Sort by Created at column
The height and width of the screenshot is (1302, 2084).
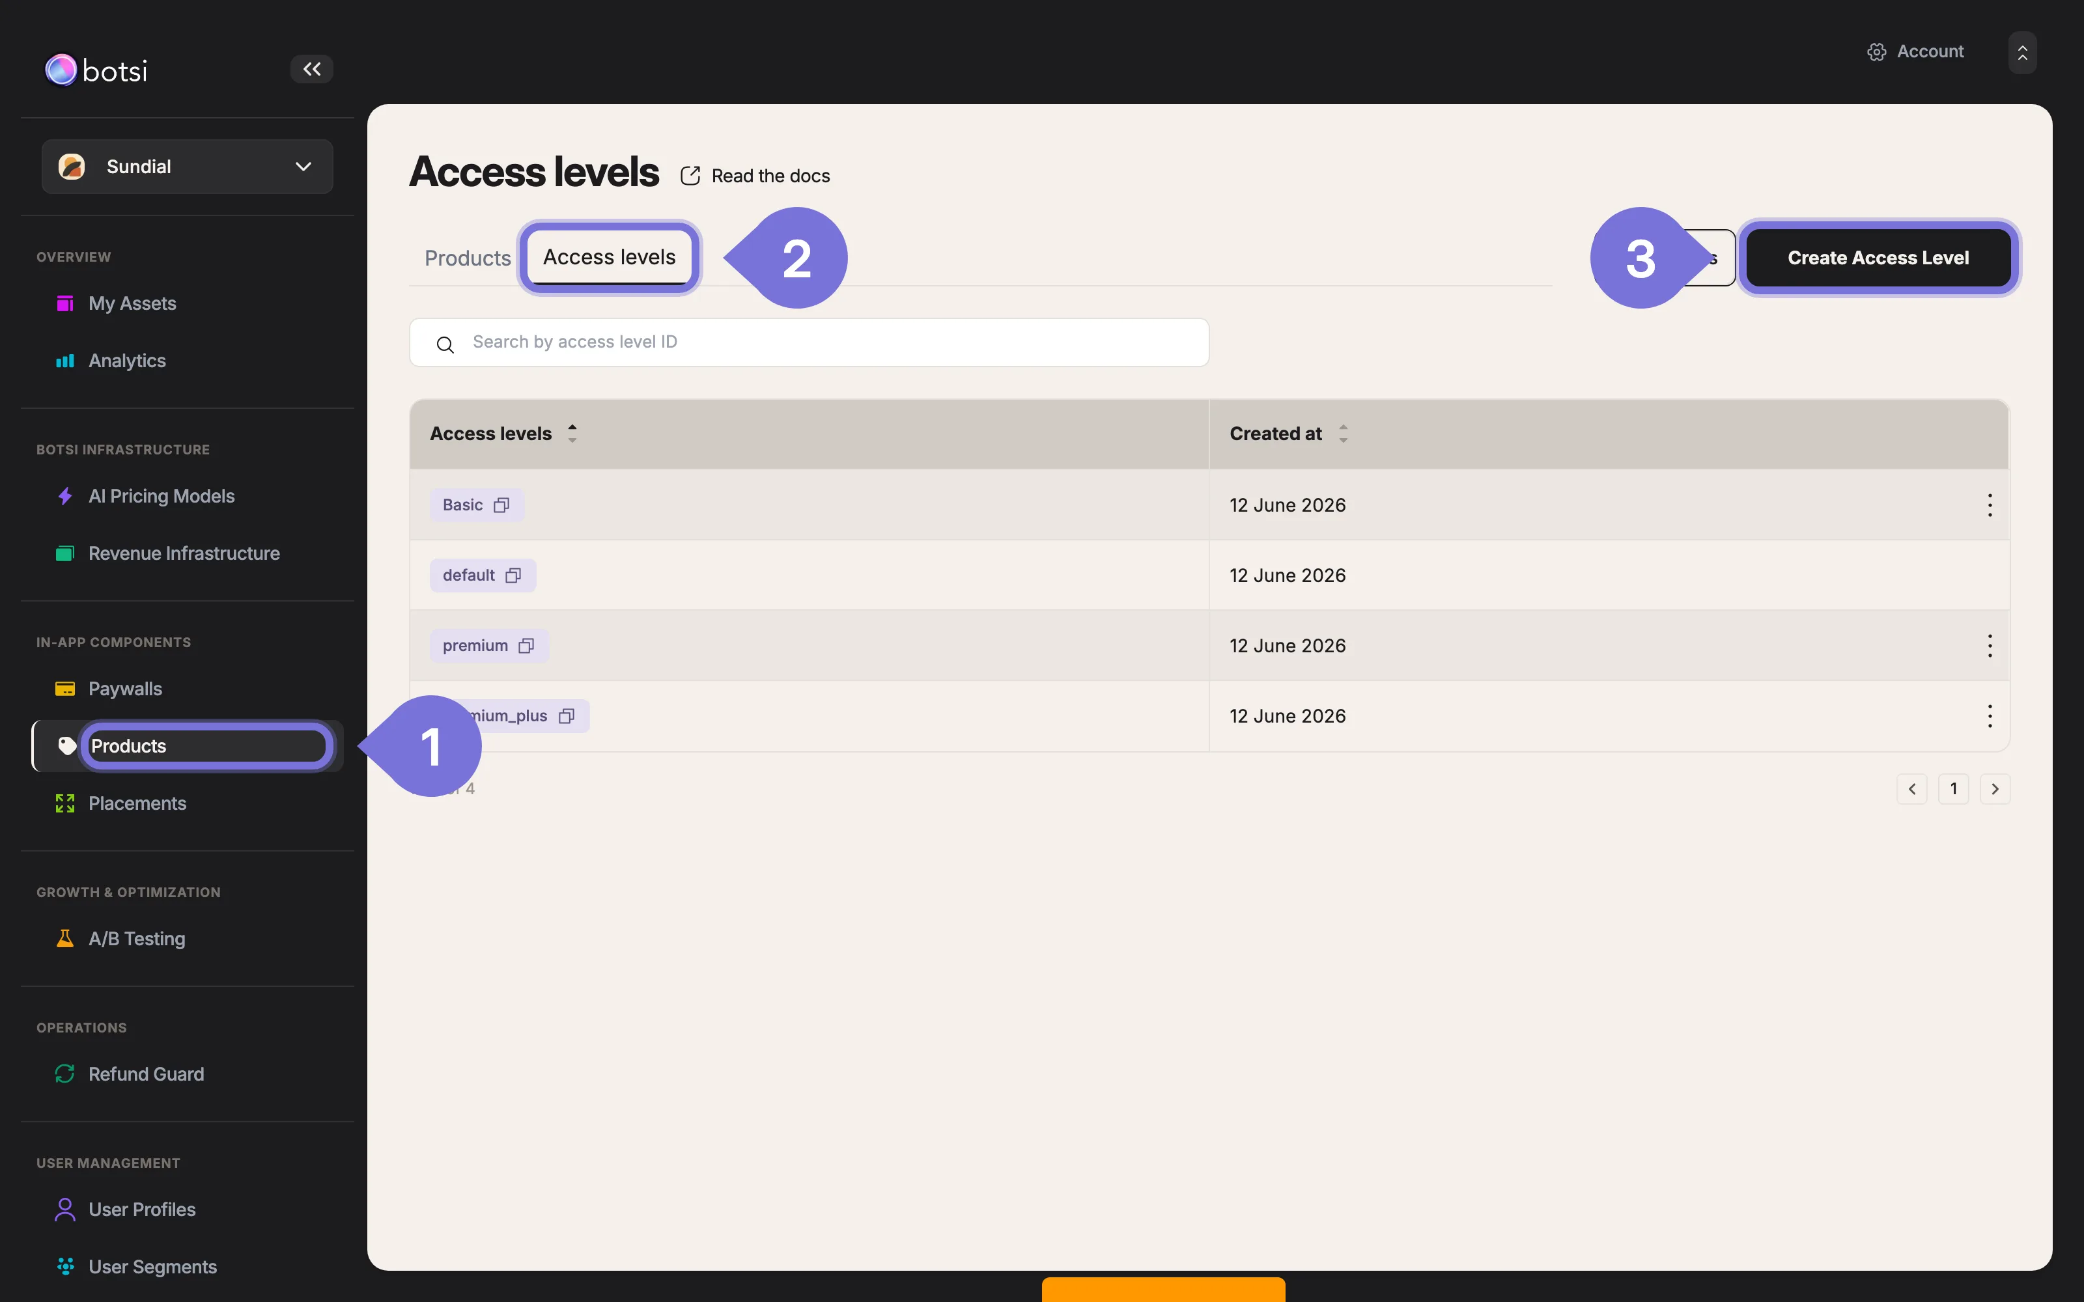point(1342,434)
